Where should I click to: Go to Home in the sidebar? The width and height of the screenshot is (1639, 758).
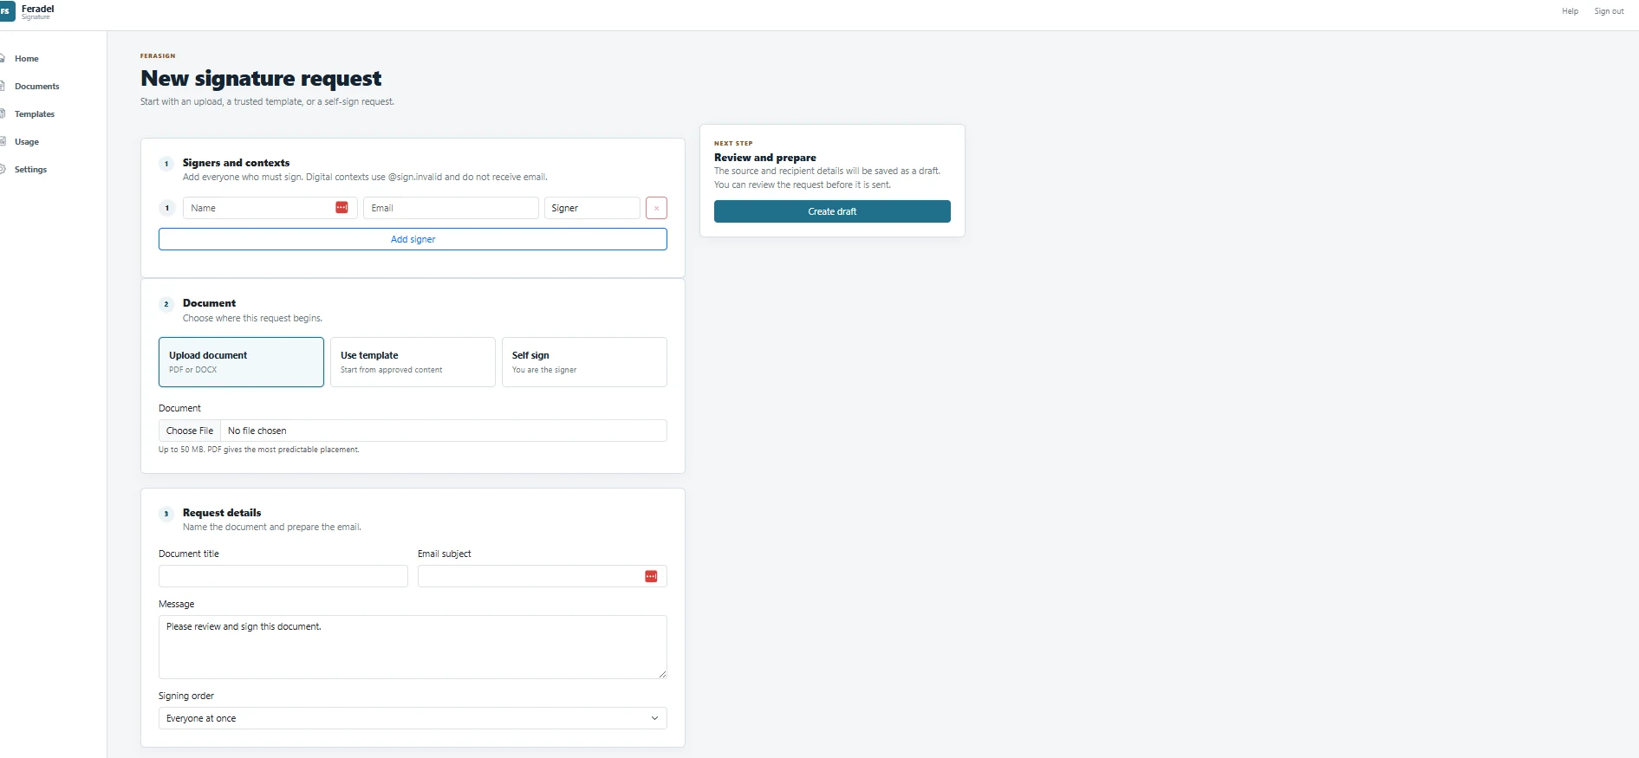pos(26,59)
